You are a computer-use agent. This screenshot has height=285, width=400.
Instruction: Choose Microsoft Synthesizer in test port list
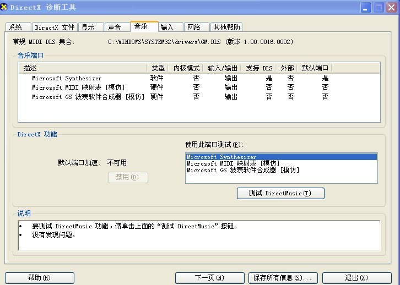[x=282, y=157]
